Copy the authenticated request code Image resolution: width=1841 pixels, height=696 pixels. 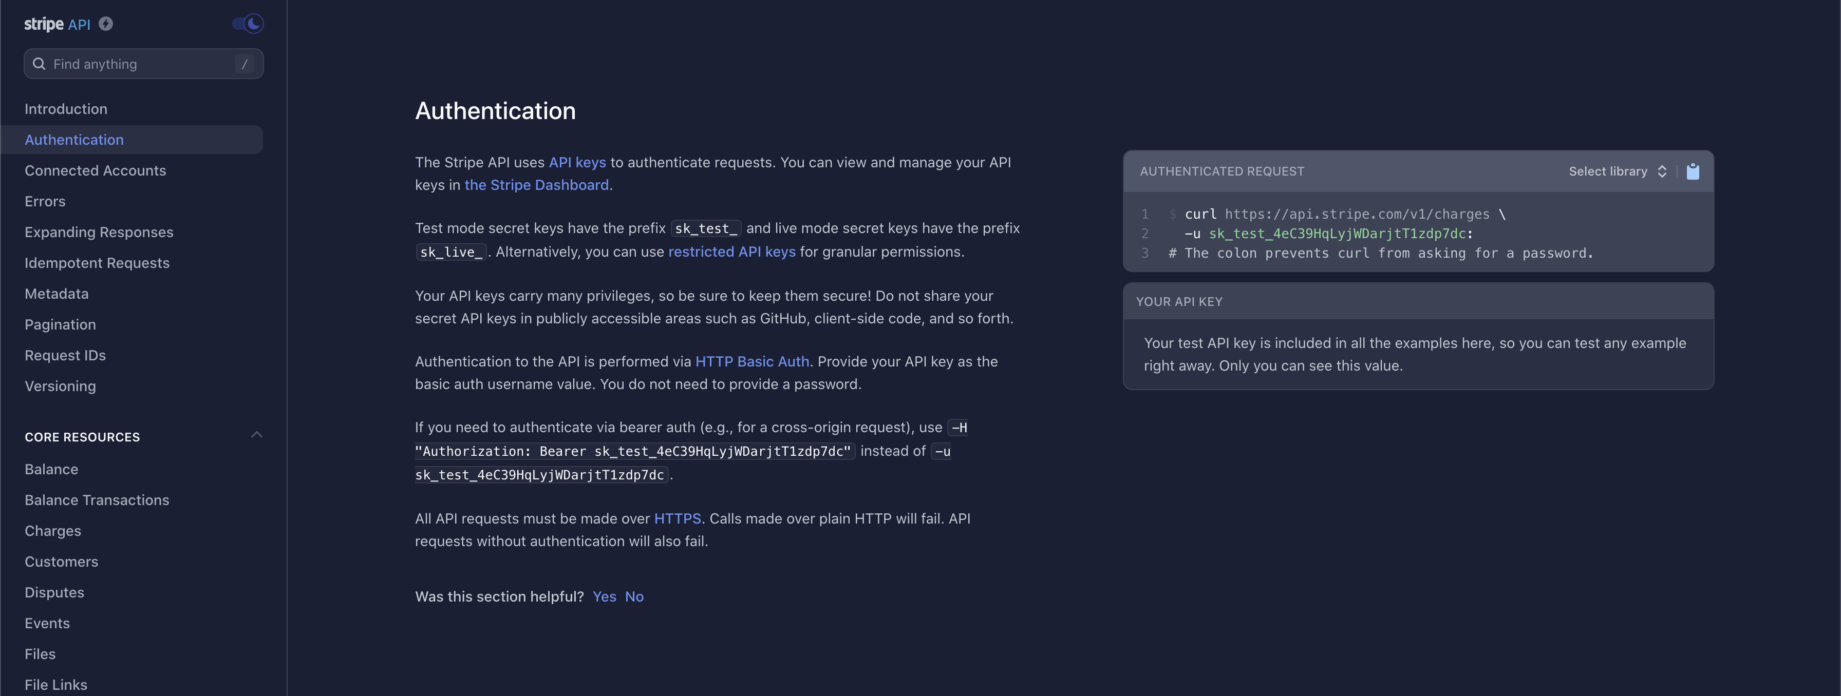pyautogui.click(x=1693, y=171)
